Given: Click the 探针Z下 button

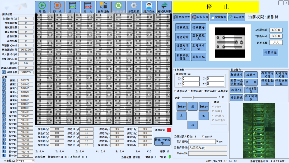Looking at the screenshot, I should (x=237, y=90).
